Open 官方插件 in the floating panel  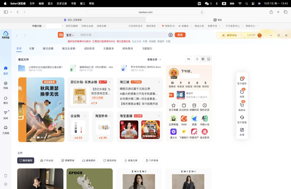coord(242,81)
